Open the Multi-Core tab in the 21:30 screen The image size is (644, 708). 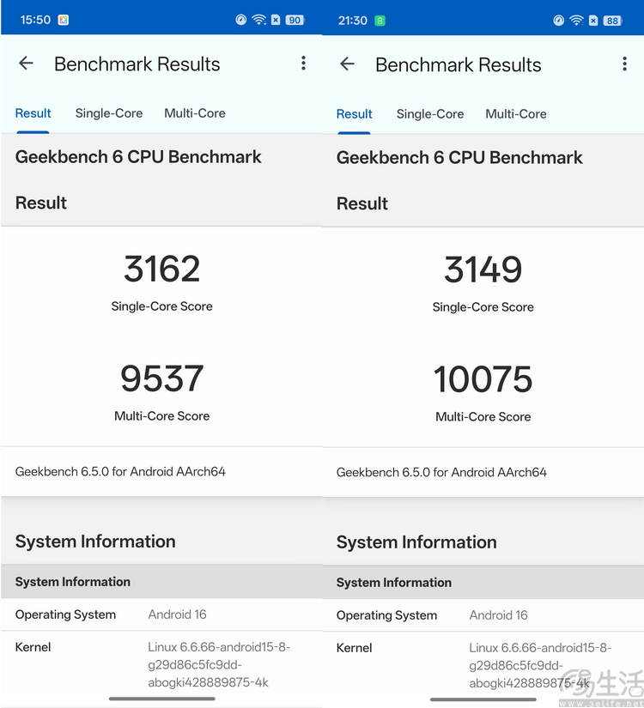516,114
